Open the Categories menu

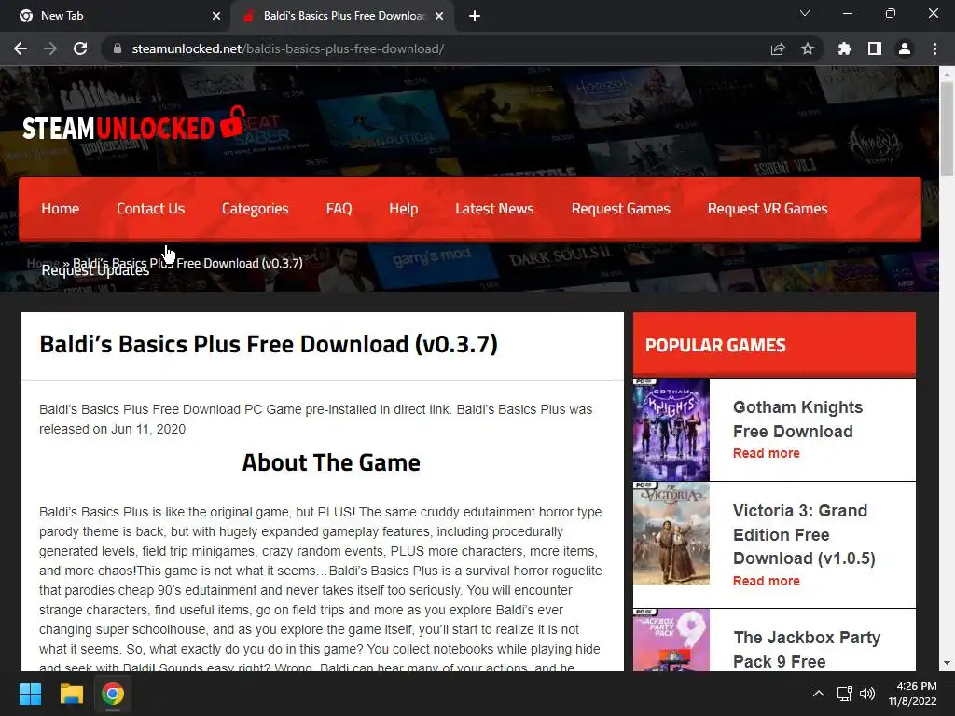pos(256,209)
